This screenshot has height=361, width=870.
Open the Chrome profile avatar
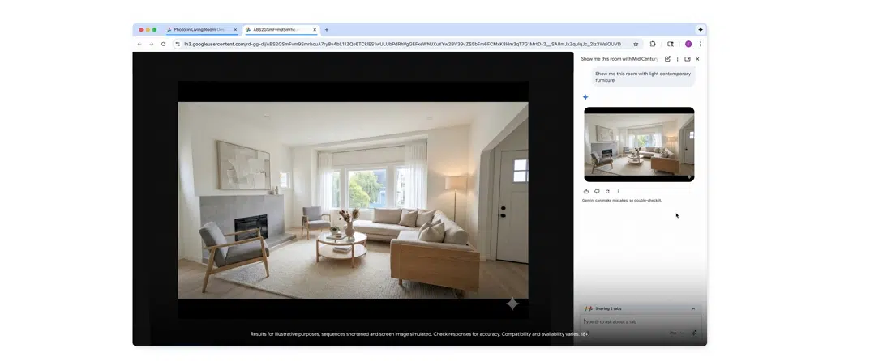click(688, 45)
